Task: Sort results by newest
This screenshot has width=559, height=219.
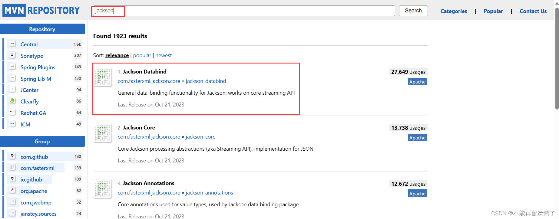Action: [164, 55]
